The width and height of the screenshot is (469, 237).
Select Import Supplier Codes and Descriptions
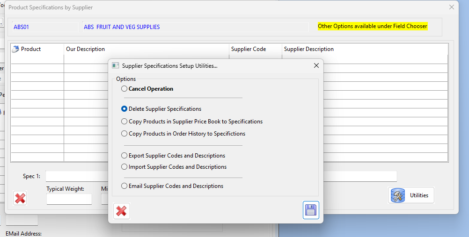click(124, 167)
